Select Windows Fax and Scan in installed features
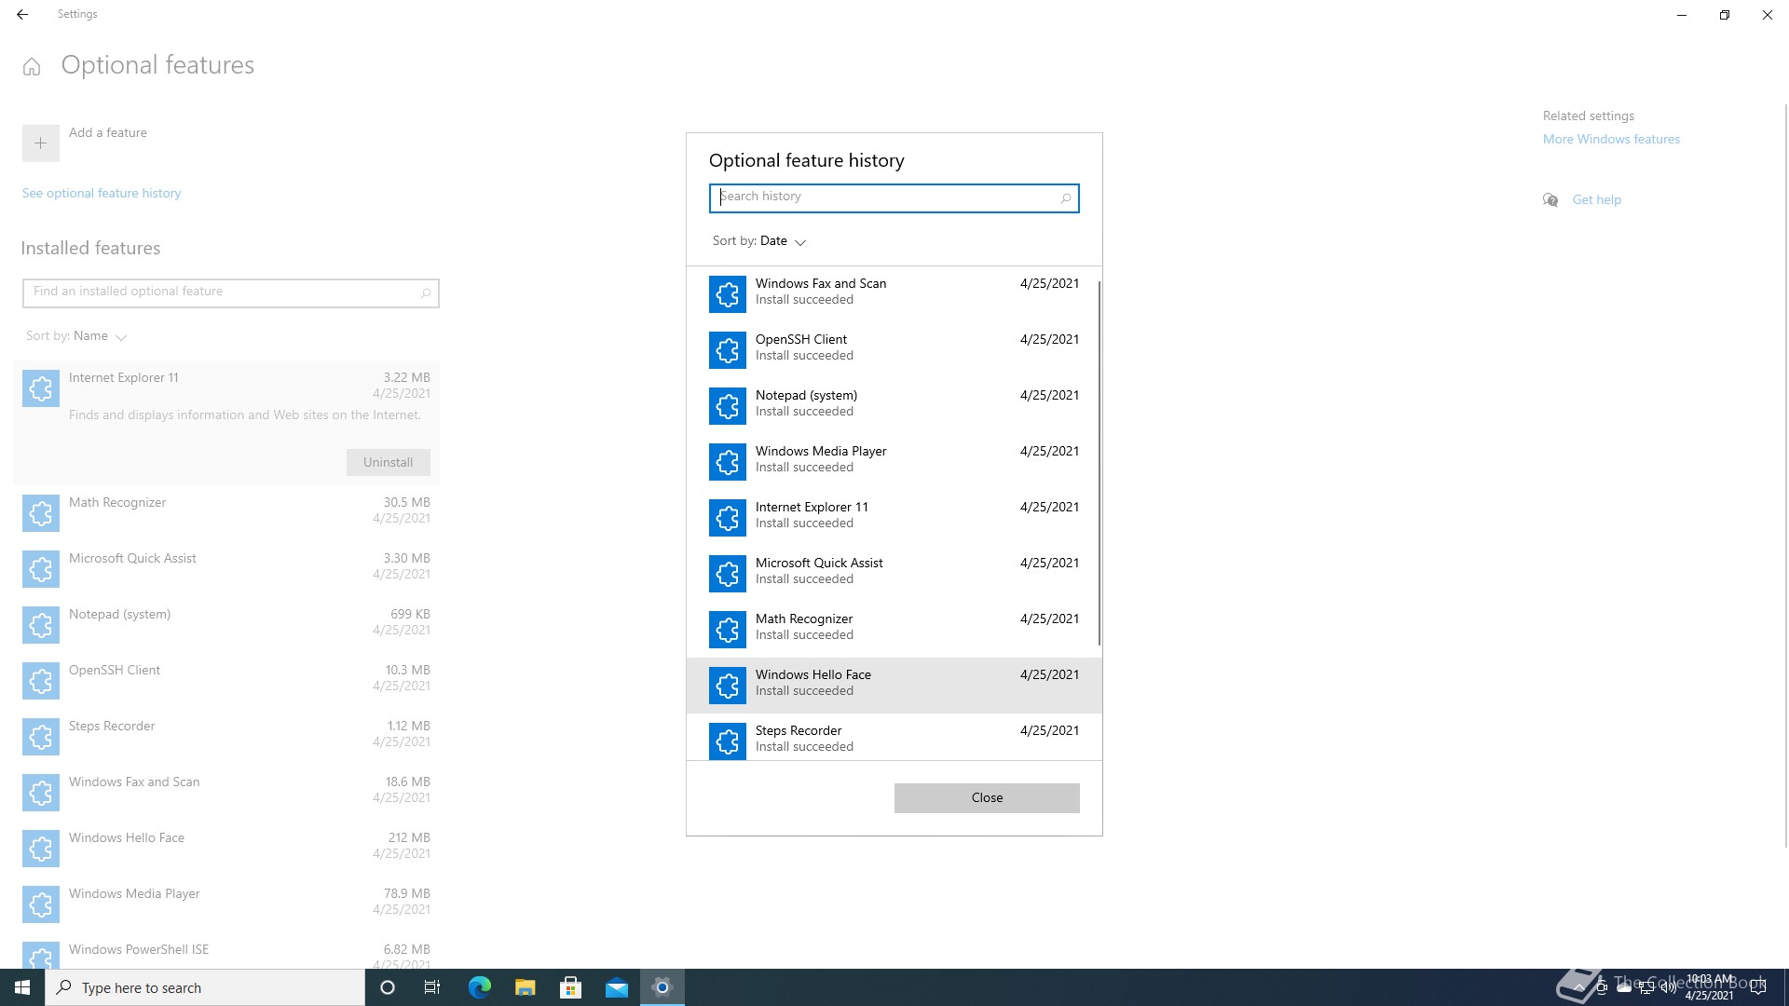1789x1006 pixels. pyautogui.click(x=226, y=793)
